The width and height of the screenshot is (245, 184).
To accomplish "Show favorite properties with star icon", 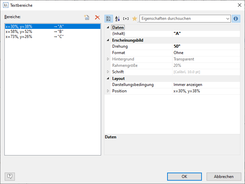I will pyautogui.click(x=134, y=19).
